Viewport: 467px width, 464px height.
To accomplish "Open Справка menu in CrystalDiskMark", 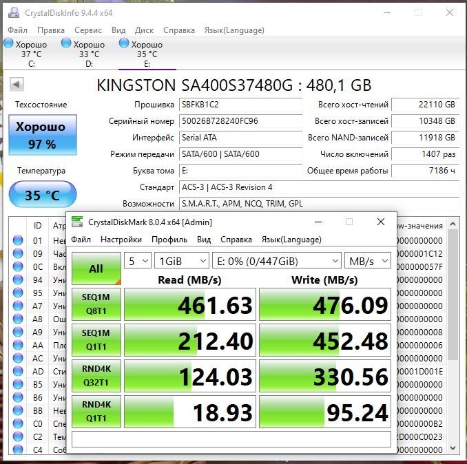I will [x=236, y=240].
